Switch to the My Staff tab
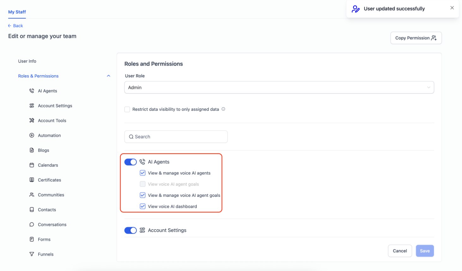Viewport: 462px width, 271px height. point(17,12)
